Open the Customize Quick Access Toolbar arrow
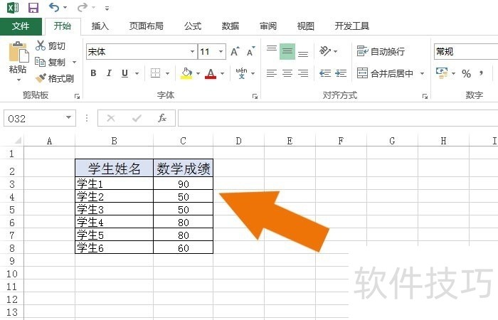This screenshot has width=498, height=320. pyautogui.click(x=107, y=9)
